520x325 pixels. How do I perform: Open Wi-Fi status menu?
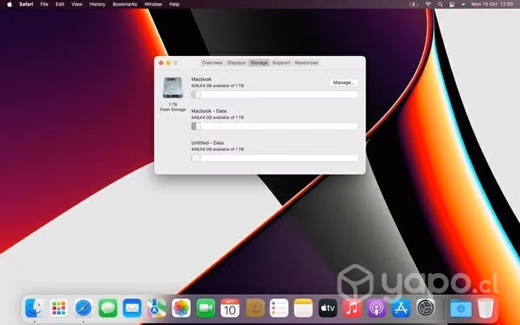pos(428,4)
